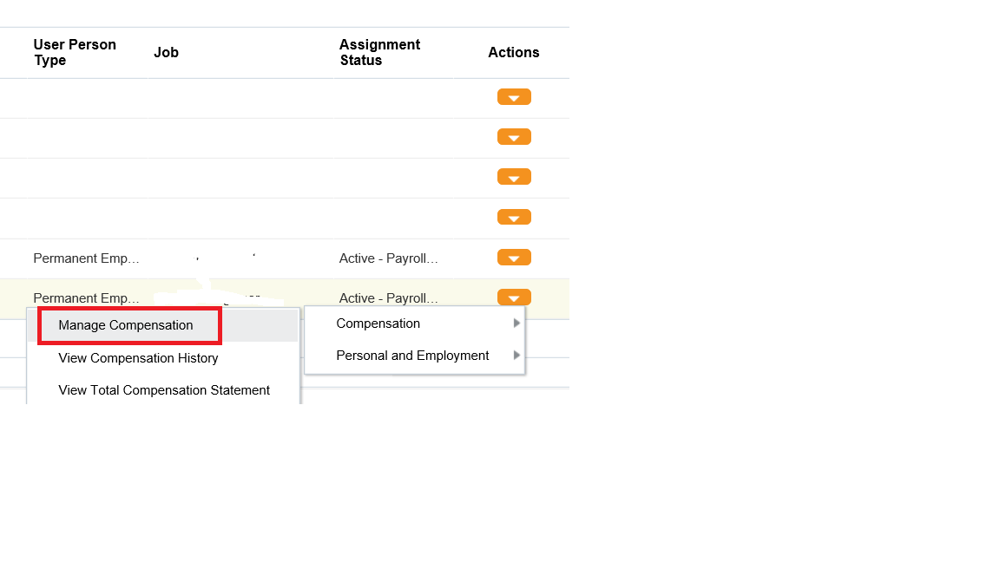The image size is (1000, 562).
Task: Click the Active - Payroll status text
Action: pos(388,258)
